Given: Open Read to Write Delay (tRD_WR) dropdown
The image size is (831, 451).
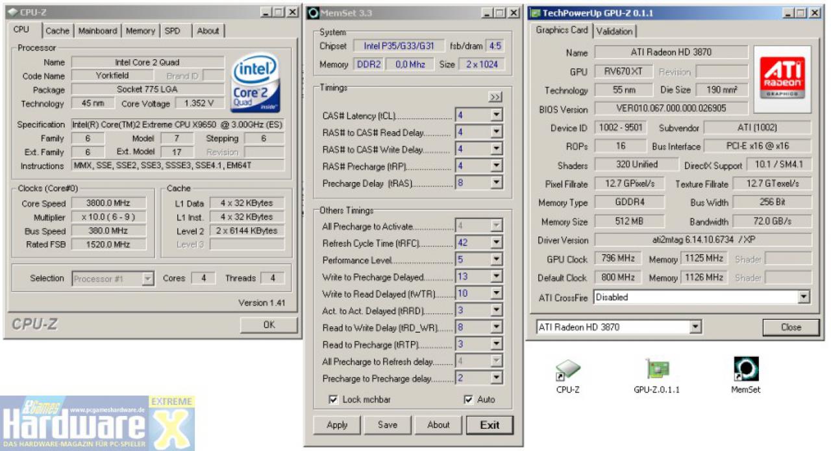Looking at the screenshot, I should pyautogui.click(x=497, y=328).
